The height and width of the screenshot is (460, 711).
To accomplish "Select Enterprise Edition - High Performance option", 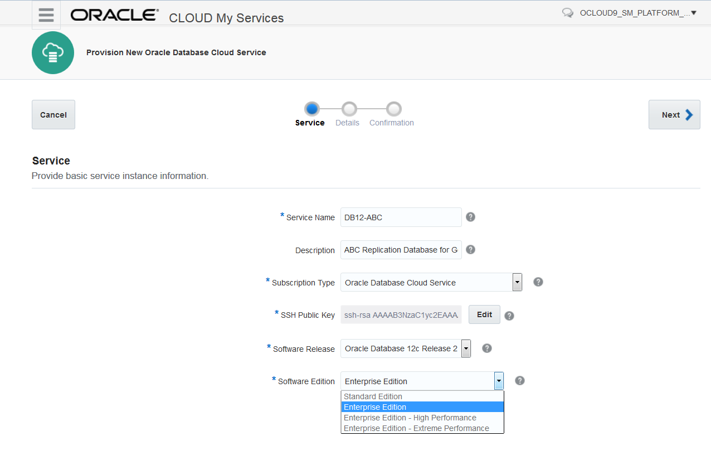I will 410,417.
